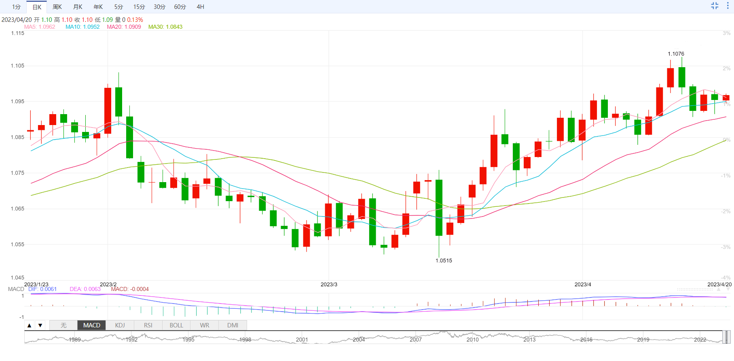
Task: Click the black up arrow below MACD chart
Action: tap(29, 325)
